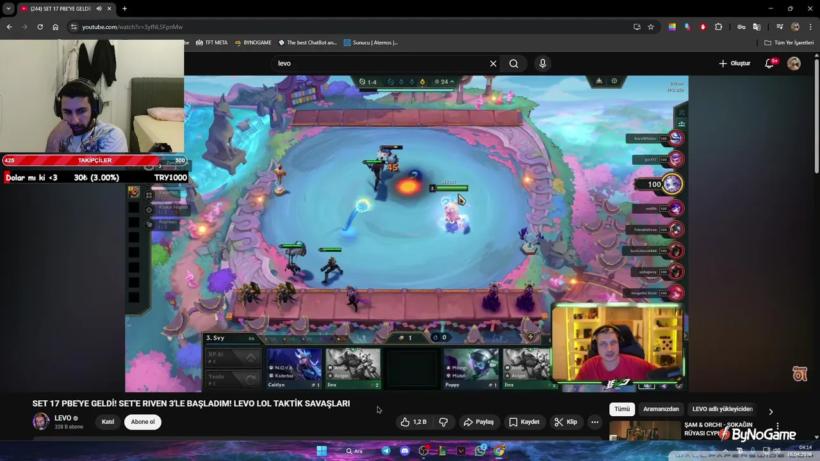Open a new browser tab
This screenshot has width=820, height=461.
tap(124, 8)
